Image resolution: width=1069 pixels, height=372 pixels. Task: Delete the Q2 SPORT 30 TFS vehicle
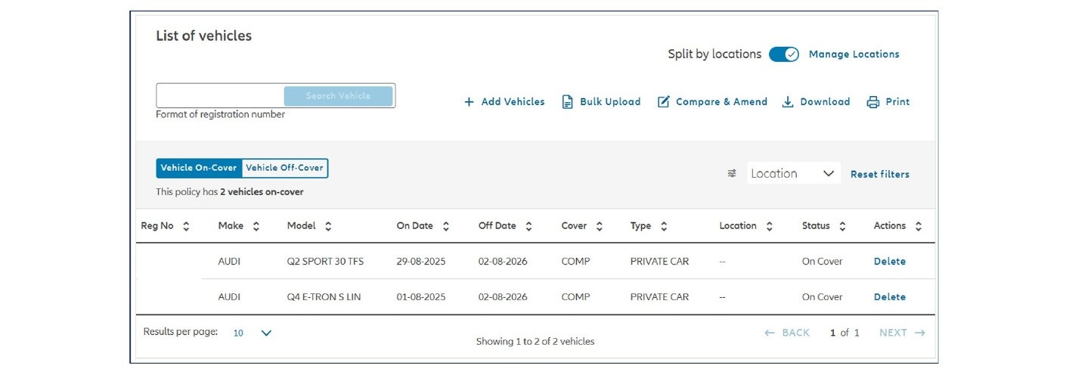[890, 262]
